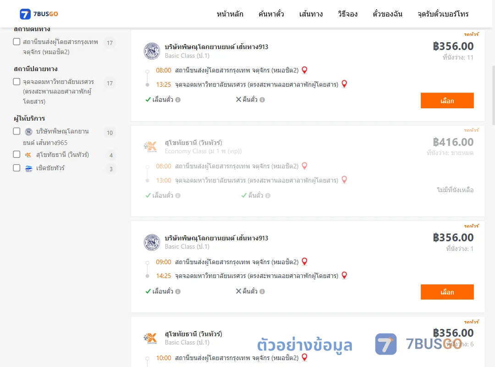Tick the origin station หมอชิต2 checkbox

[x=17, y=42]
